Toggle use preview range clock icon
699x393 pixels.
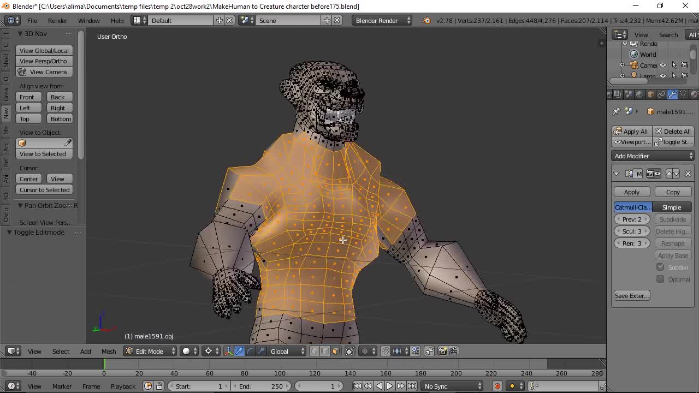point(148,386)
